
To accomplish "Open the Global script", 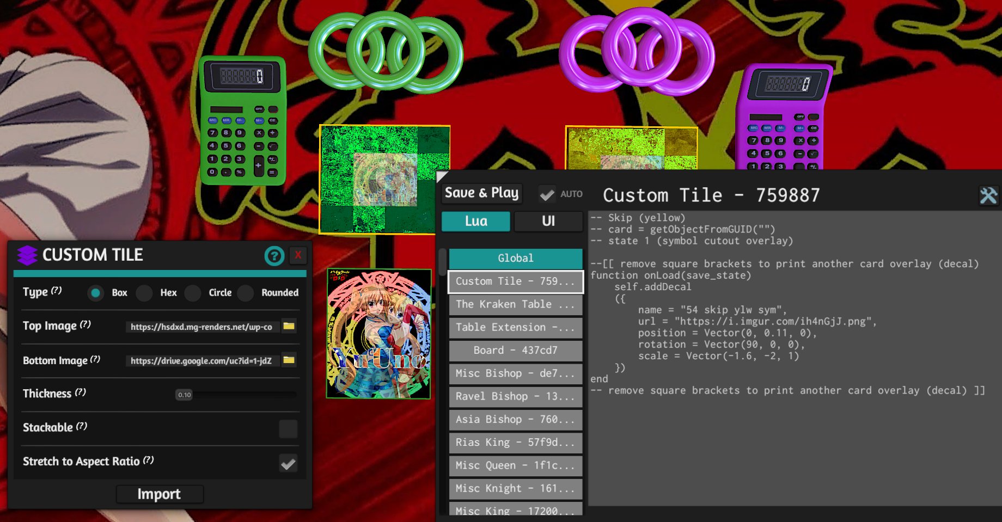I will point(515,258).
